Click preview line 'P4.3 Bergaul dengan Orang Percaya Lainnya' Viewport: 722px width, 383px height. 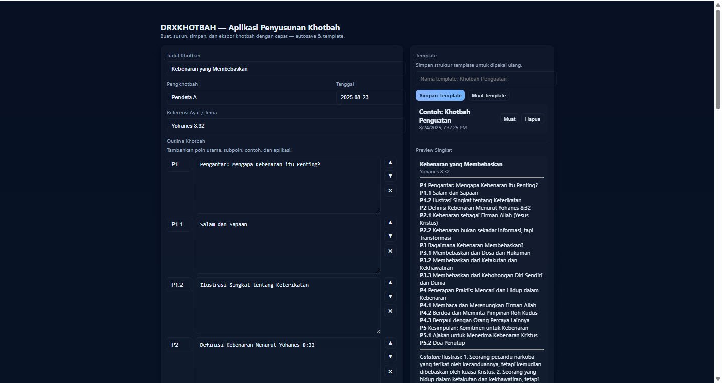point(474,320)
